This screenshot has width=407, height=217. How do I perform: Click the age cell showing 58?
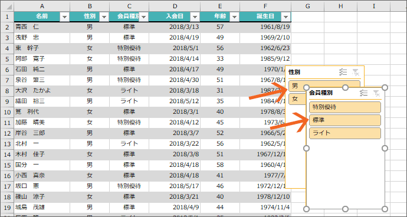coord(220,165)
